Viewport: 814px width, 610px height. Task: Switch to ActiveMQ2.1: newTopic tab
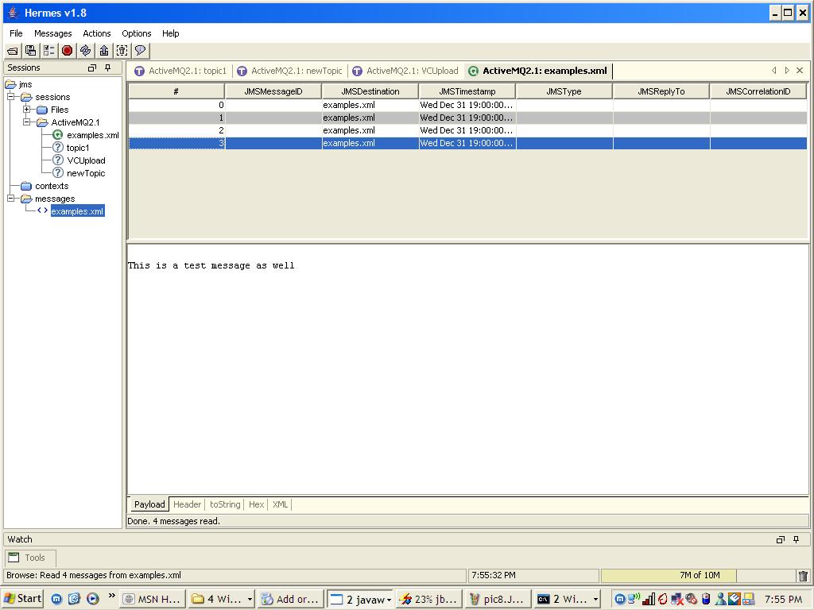coord(289,71)
